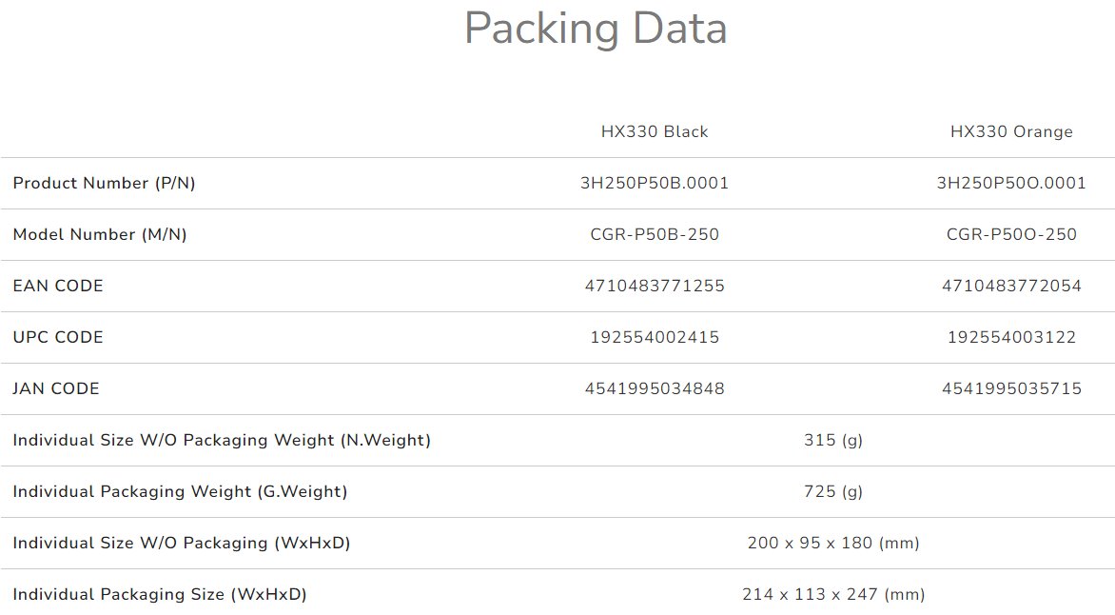Select the HX330 Orange column header
This screenshot has width=1115, height=615.
click(x=1011, y=132)
